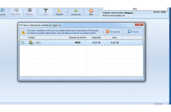Viewport: 171px width, 112px height.
Task: Open the Filtro funnel tool
Action: pos(46,11)
